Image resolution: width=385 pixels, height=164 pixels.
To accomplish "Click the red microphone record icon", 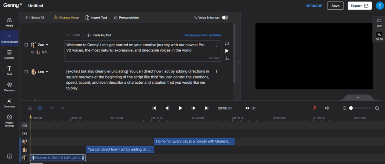I will tap(315, 108).
